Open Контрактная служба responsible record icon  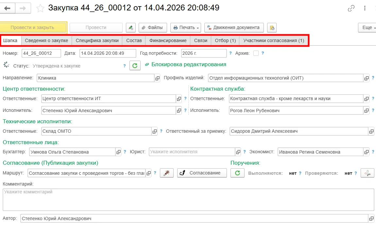point(367,98)
